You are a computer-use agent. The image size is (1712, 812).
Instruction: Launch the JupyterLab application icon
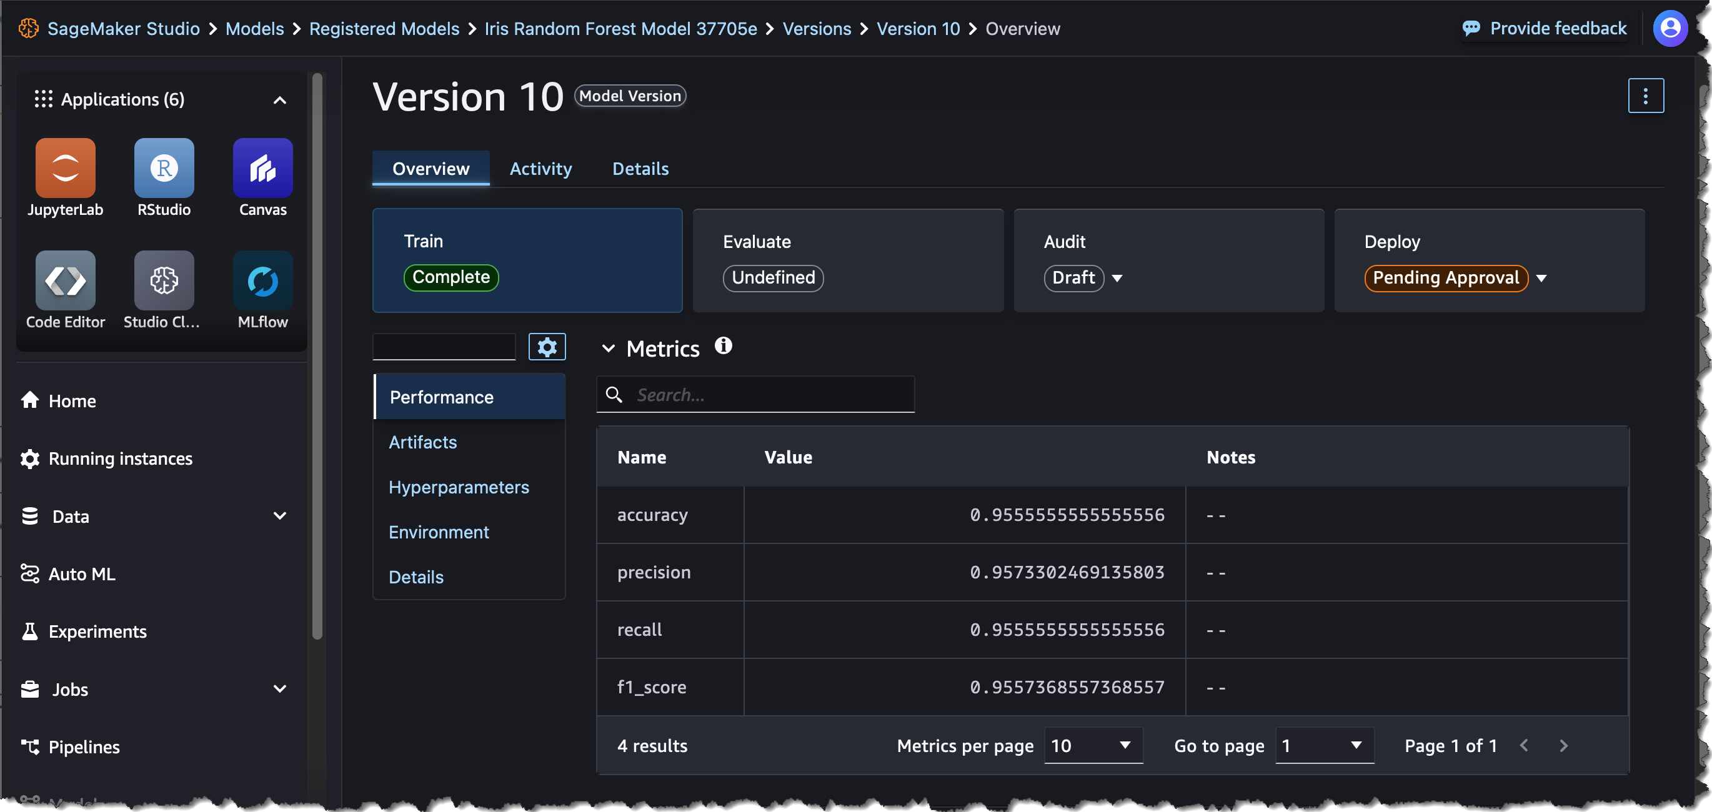pos(65,168)
